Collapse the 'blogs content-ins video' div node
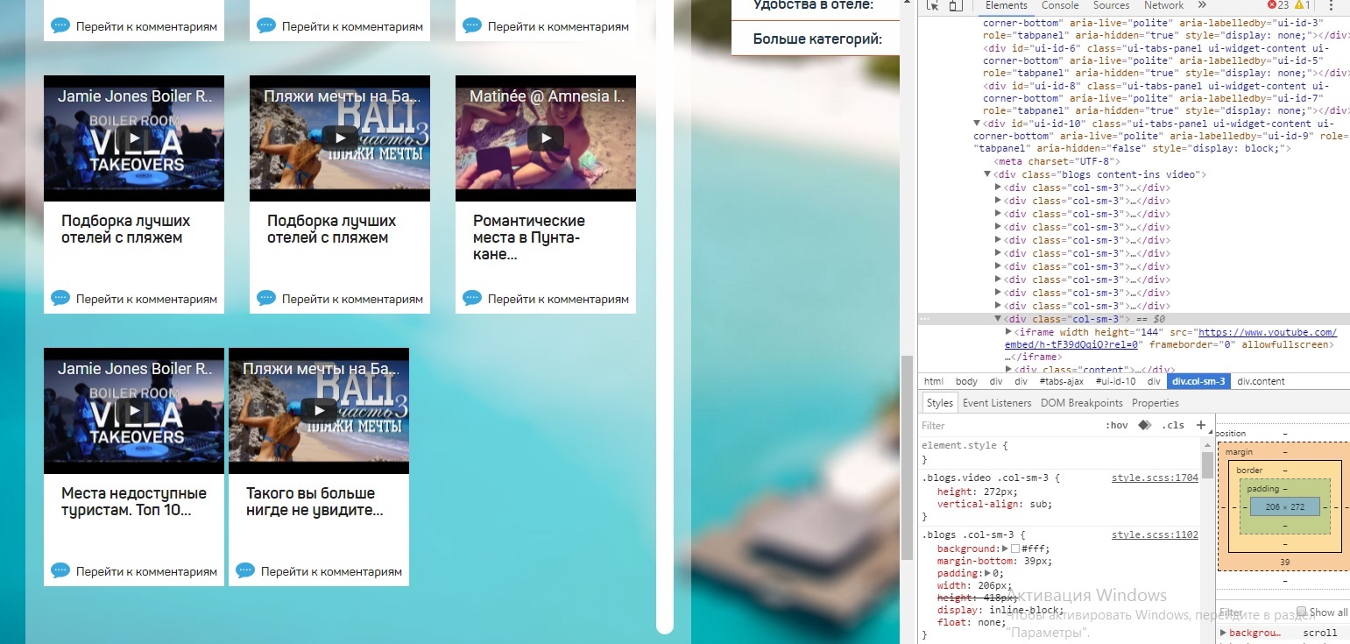 (988, 174)
